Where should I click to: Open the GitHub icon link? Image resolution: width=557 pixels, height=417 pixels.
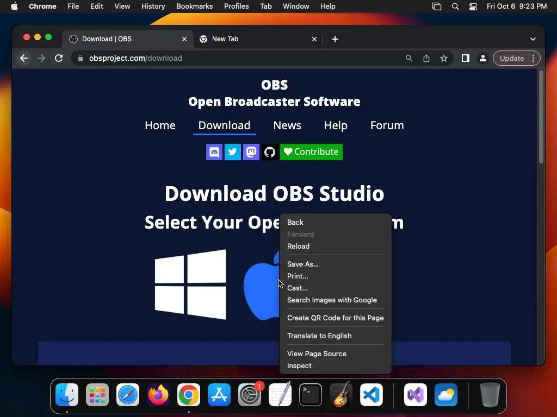(270, 152)
